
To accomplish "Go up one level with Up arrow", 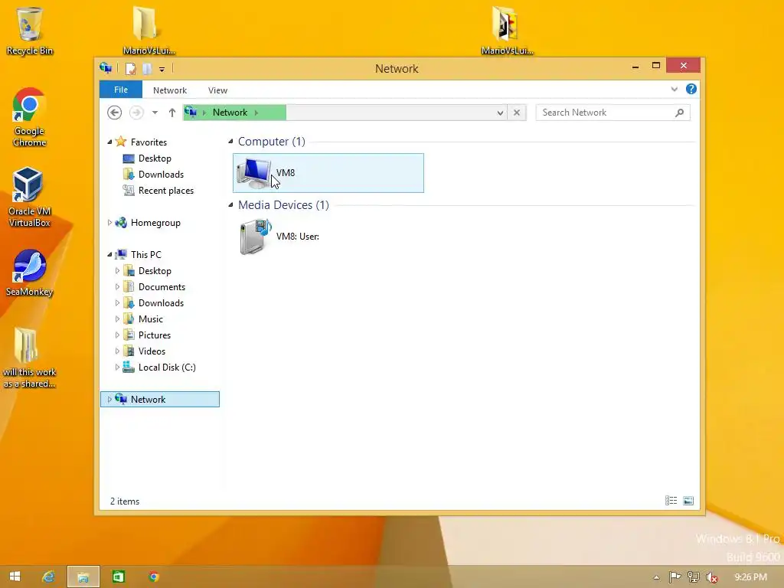I will 172,113.
